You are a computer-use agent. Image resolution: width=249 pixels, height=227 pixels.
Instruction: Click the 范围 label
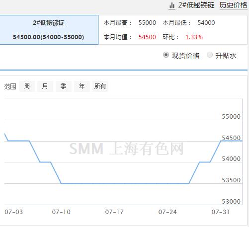(10, 86)
